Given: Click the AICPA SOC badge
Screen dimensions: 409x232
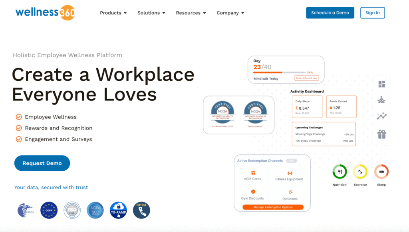Looking at the screenshot, I should point(95,210).
